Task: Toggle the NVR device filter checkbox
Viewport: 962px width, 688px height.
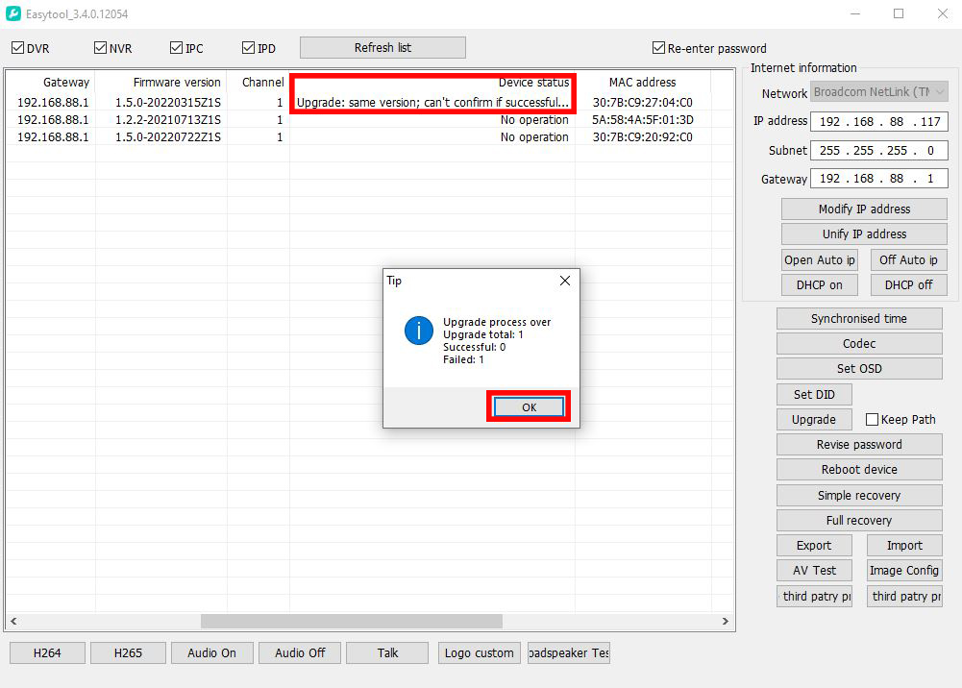Action: [x=101, y=48]
